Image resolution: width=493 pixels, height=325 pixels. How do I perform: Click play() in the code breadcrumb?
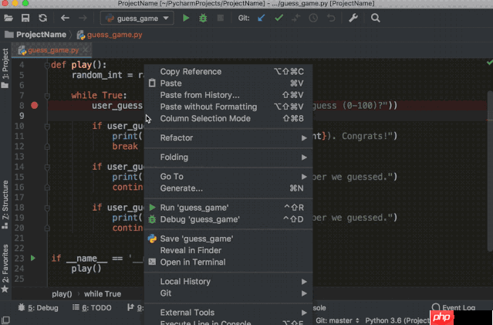[x=62, y=294]
